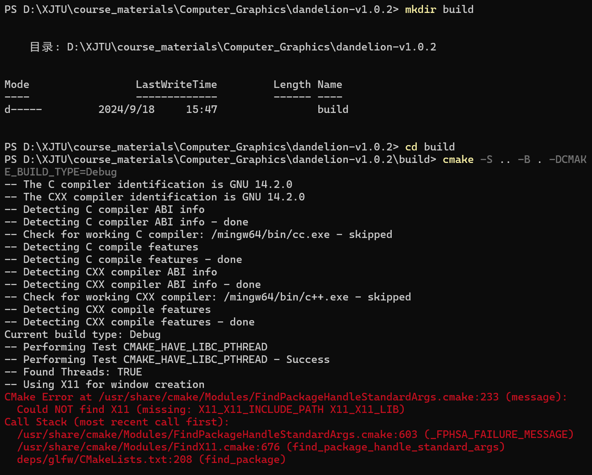Click the yellow 'cmake' command text
This screenshot has width=592, height=475.
pos(458,159)
